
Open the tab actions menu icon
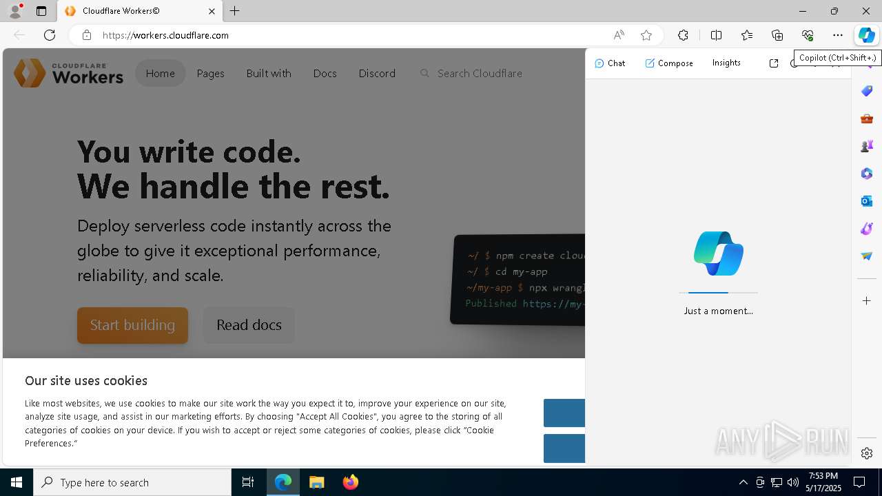[x=41, y=11]
